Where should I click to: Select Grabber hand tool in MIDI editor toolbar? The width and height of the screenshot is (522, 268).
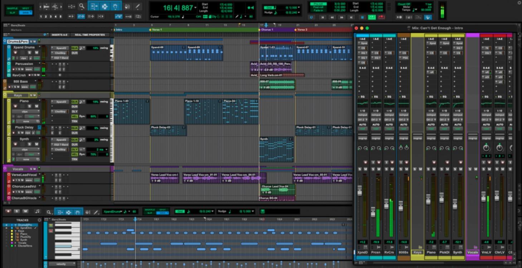pyautogui.click(x=77, y=212)
